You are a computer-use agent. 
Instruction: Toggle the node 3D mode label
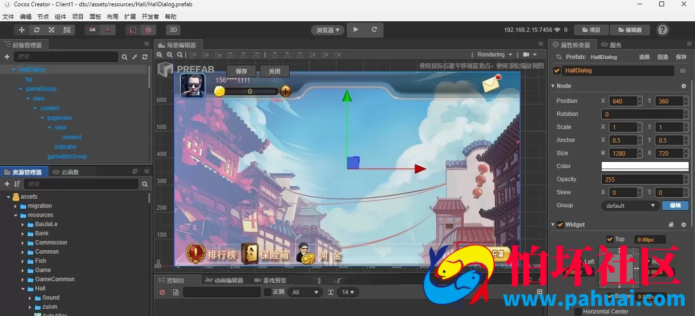pos(682,71)
